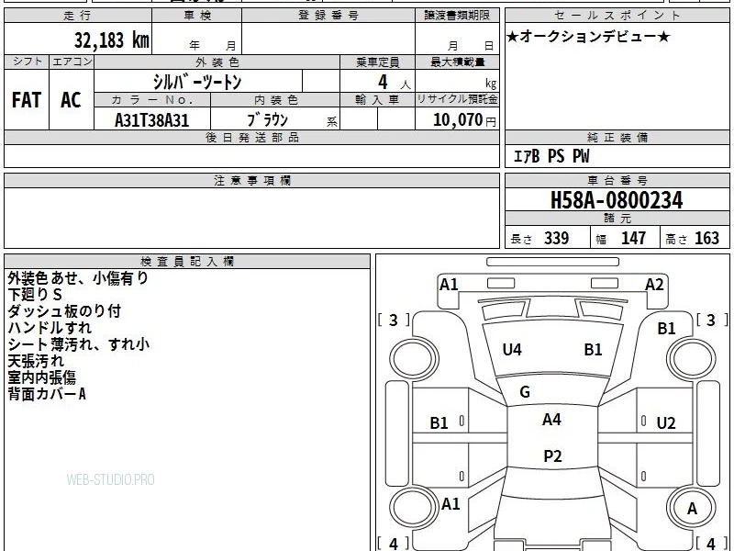Click the 車検 header cell
The image size is (734, 551).
(x=197, y=16)
